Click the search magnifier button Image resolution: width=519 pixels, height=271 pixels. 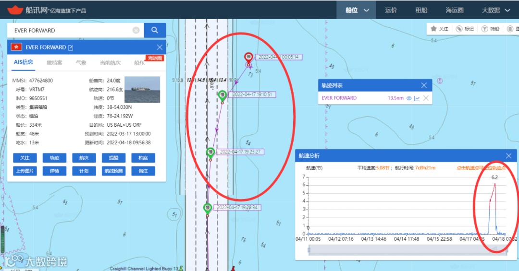click(155, 30)
